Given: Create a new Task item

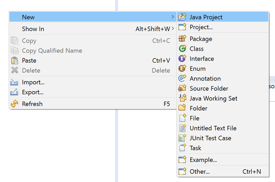Looking at the screenshot, I should click(195, 148).
